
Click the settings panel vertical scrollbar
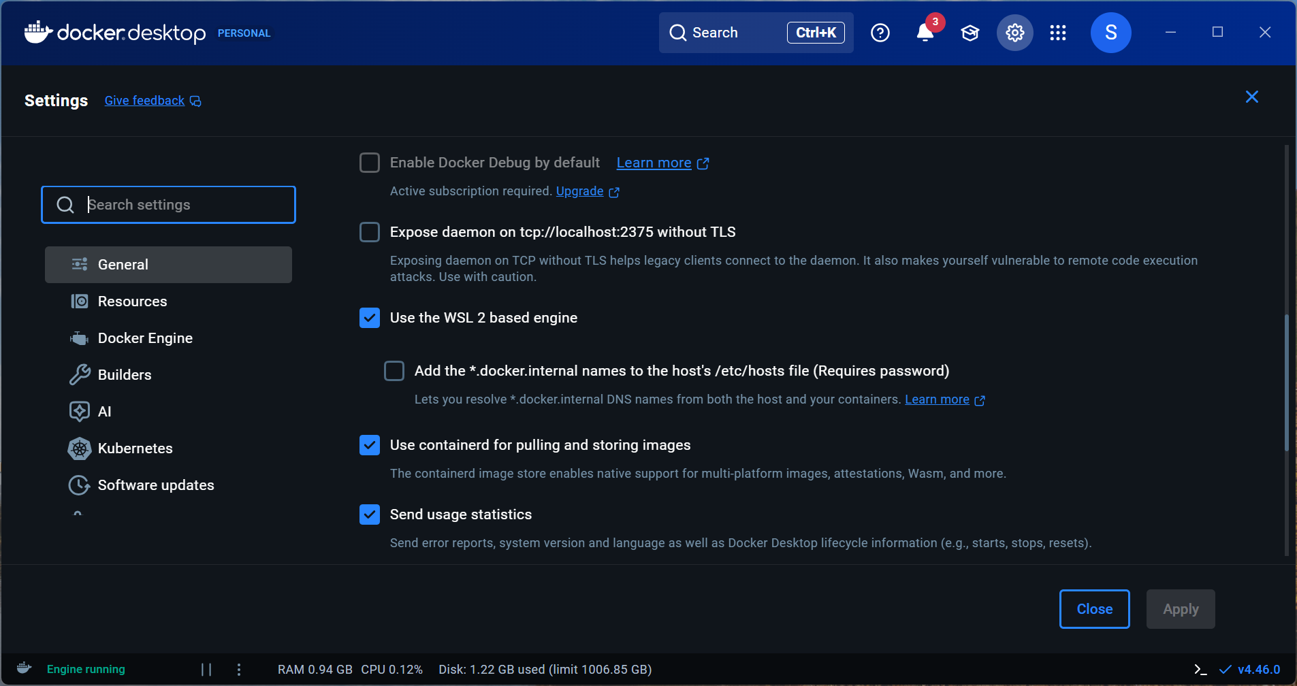click(x=1286, y=382)
